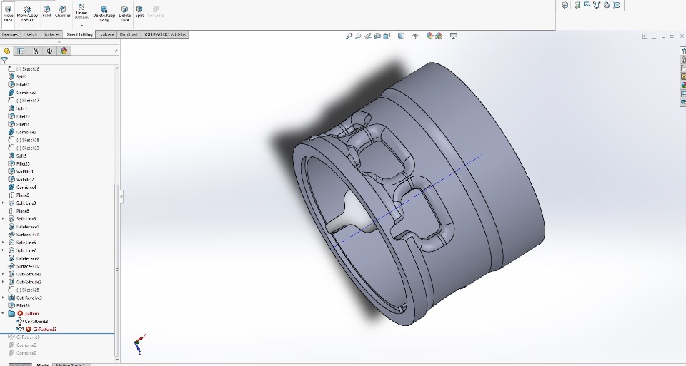The width and height of the screenshot is (686, 366).
Task: Open the Linear Pattern dropdown arrow
Action: click(81, 26)
